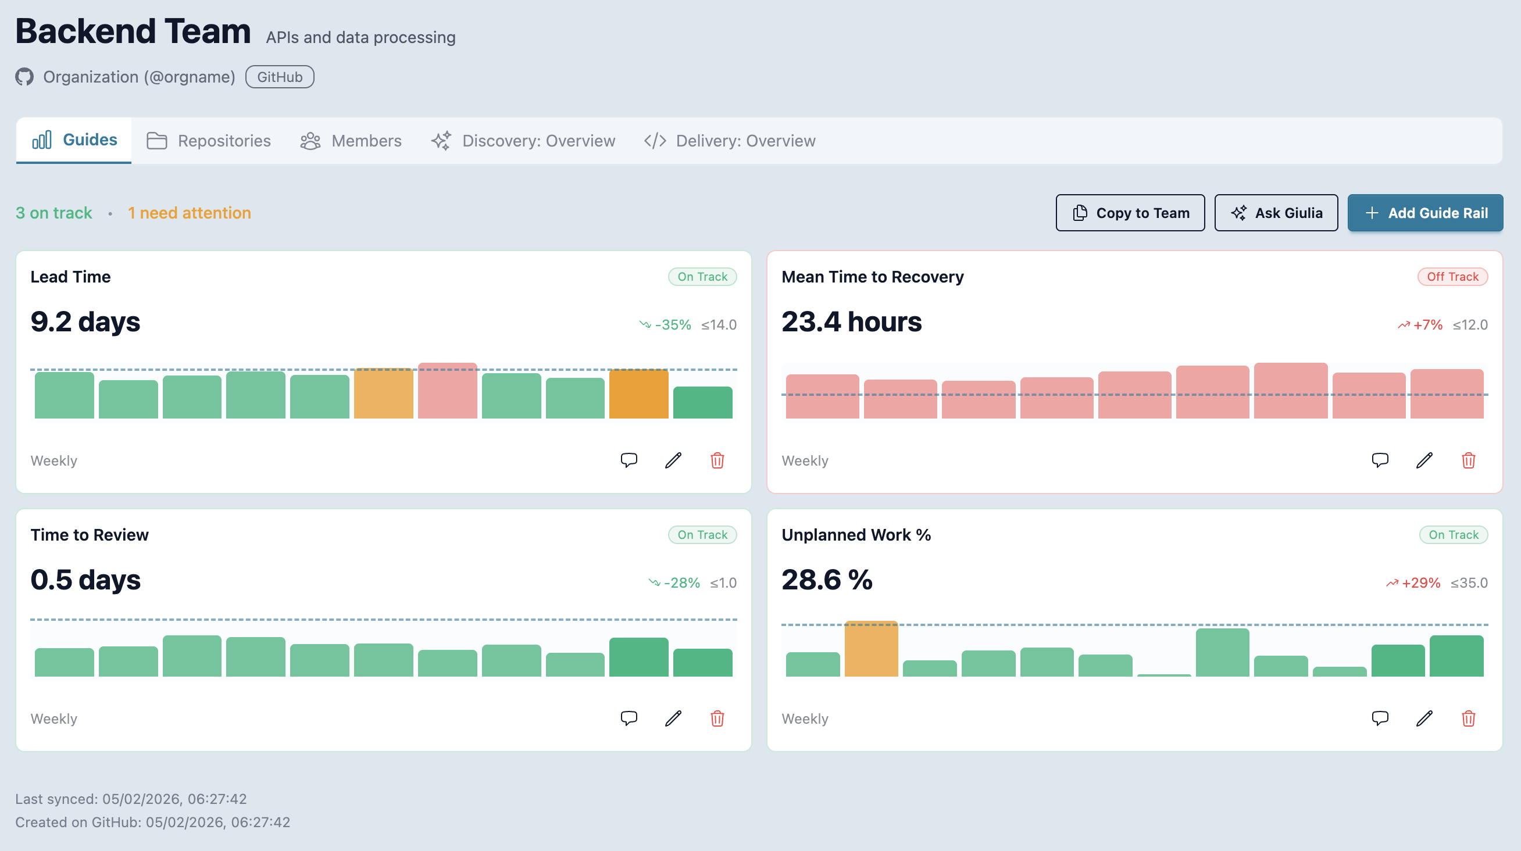Open the Members tab
The height and width of the screenshot is (851, 1521).
(x=351, y=141)
